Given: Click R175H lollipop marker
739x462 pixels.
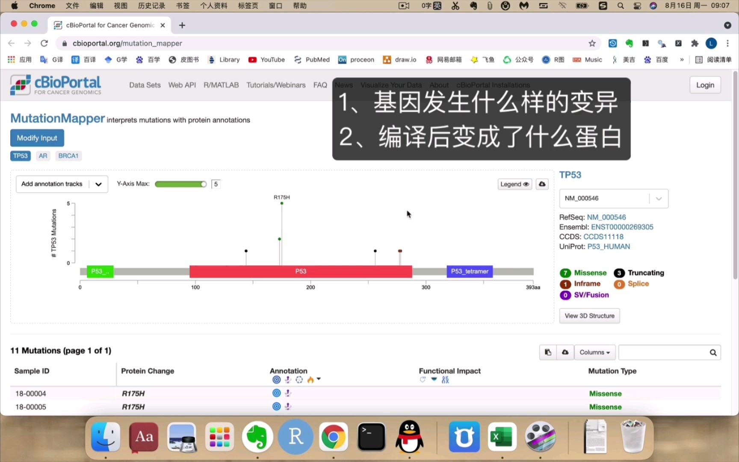Looking at the screenshot, I should (281, 203).
